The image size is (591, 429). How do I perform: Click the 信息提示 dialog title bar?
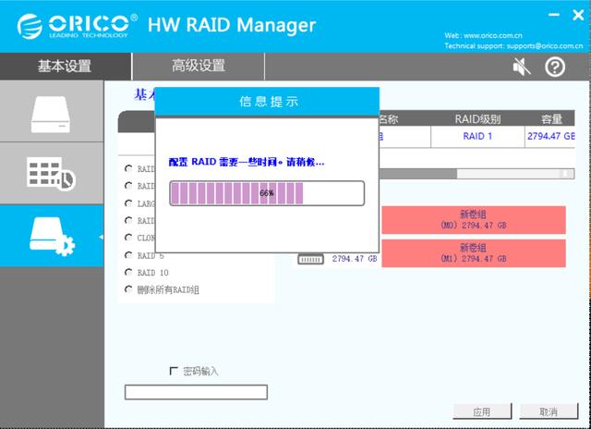pyautogui.click(x=267, y=101)
